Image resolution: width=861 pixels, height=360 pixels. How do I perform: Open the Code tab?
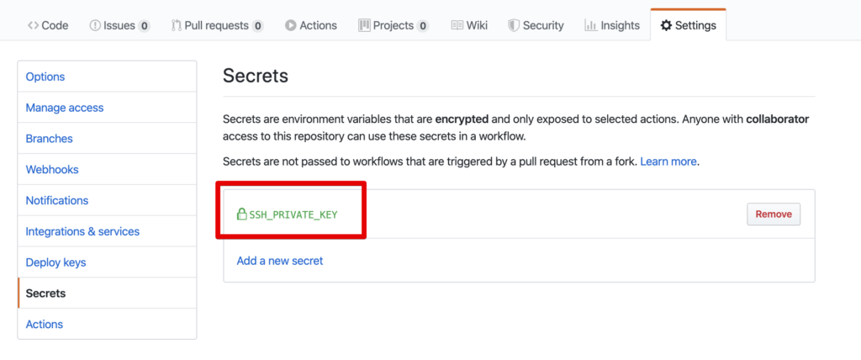point(48,25)
